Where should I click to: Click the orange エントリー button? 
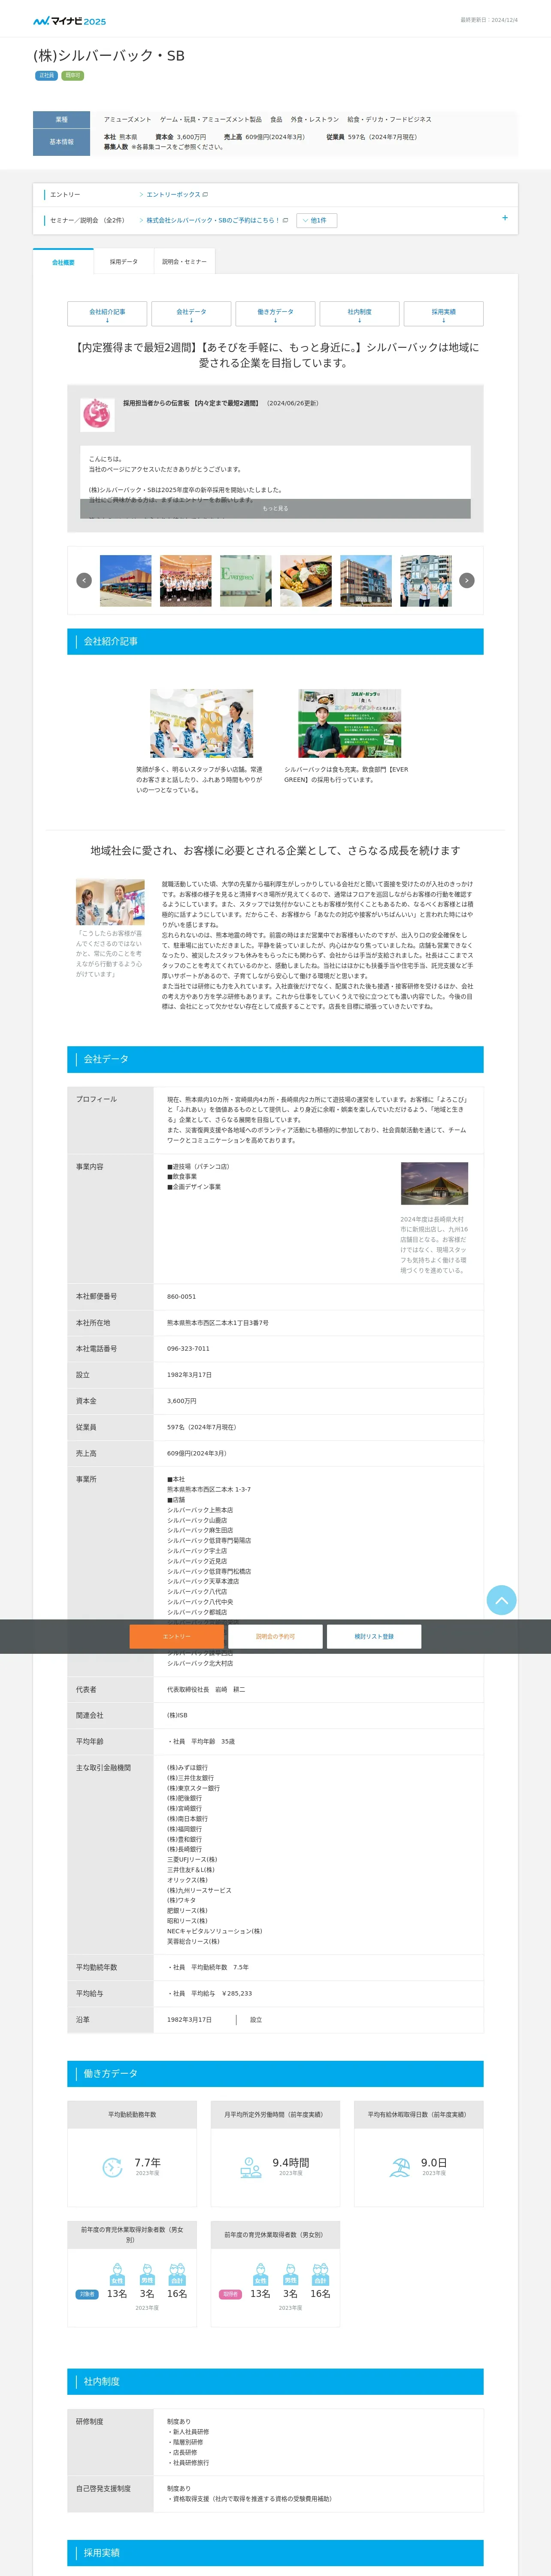pyautogui.click(x=176, y=1636)
